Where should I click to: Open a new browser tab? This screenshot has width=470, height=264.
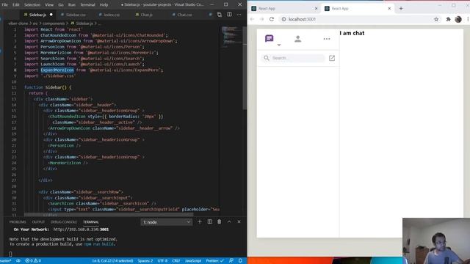pos(401,9)
